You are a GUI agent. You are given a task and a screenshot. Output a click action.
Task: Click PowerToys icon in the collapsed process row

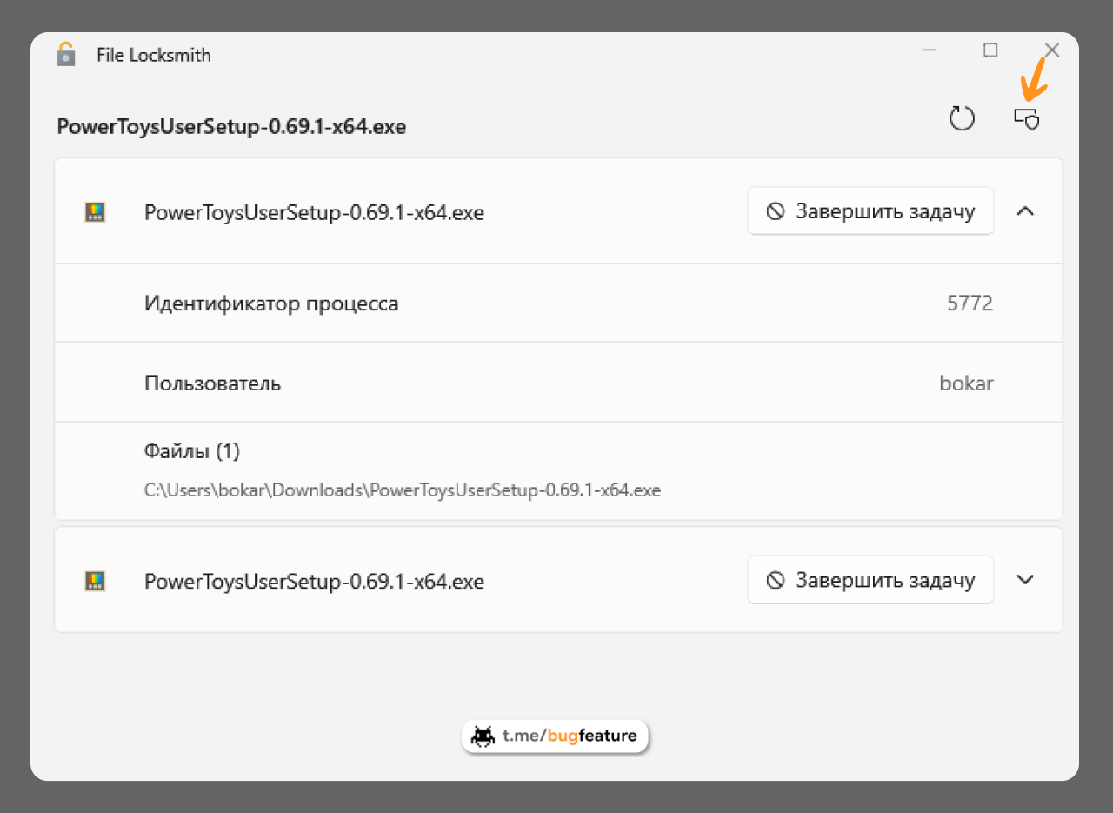point(95,580)
